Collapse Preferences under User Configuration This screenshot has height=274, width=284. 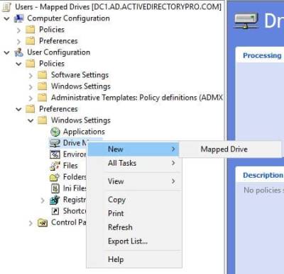click(18, 109)
